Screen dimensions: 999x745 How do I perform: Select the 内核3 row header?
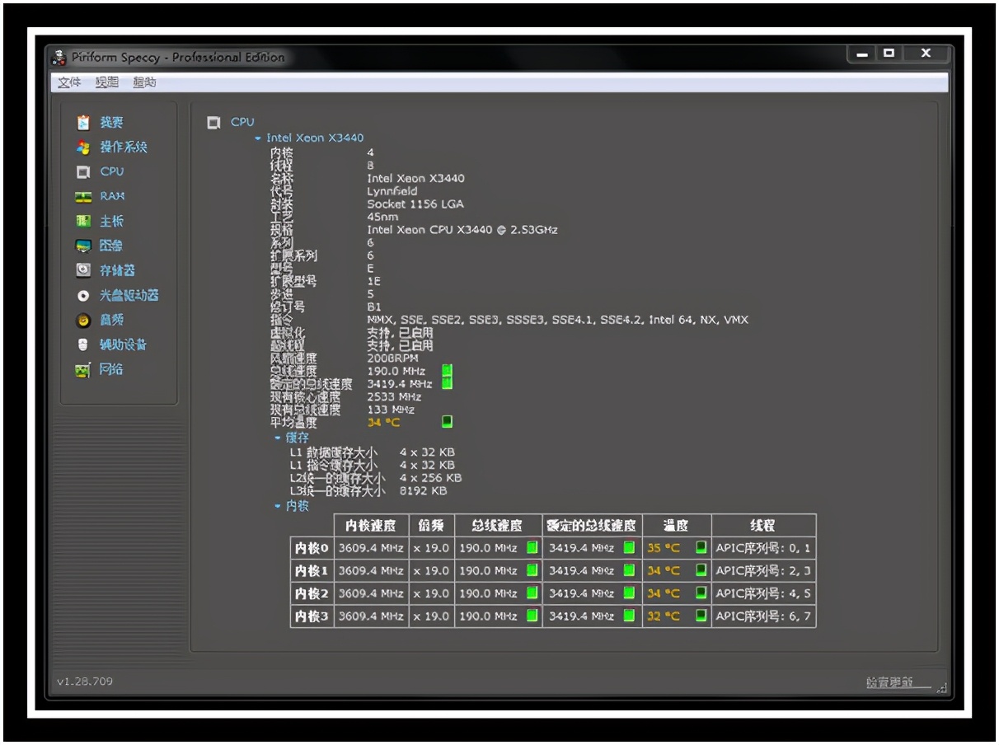tap(312, 616)
